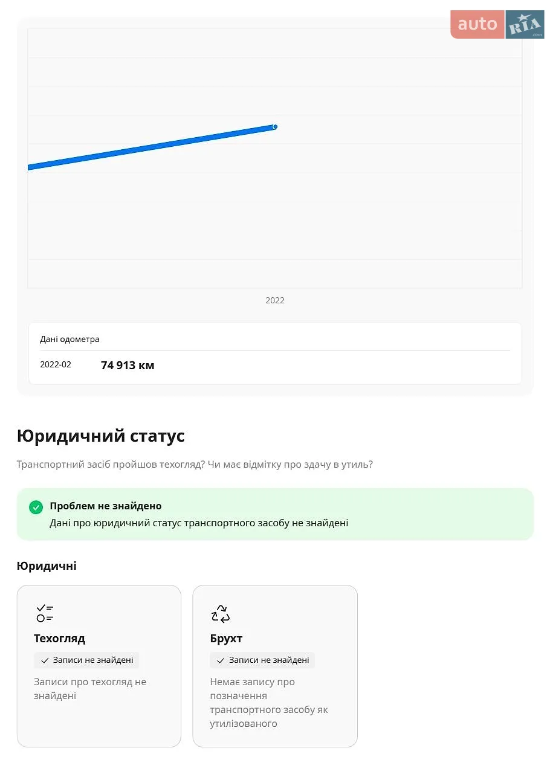
Task: Click 'Записи не знайдені' badge under Брухт
Action: pos(262,660)
